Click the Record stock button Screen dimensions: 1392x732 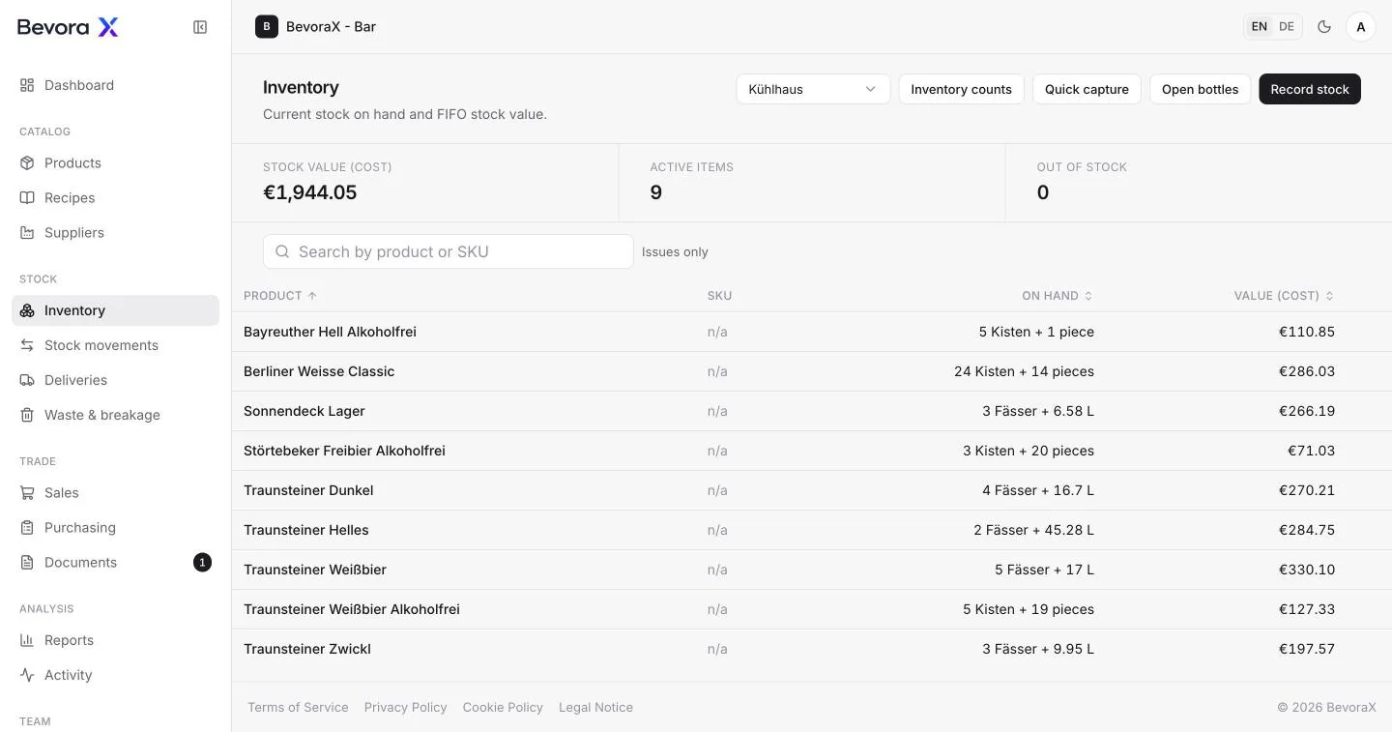1310,89
